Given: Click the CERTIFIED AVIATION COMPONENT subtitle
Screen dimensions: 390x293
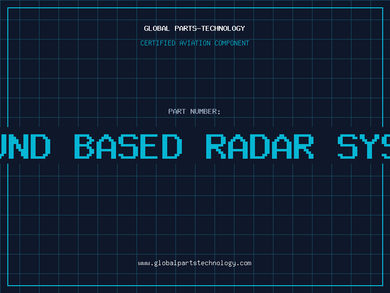Looking at the screenshot, I should 195,43.
